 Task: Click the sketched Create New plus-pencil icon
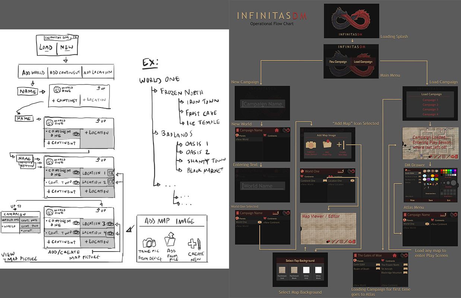(195, 243)
